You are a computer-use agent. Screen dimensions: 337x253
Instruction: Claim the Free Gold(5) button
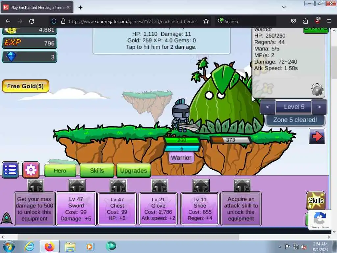point(26,86)
